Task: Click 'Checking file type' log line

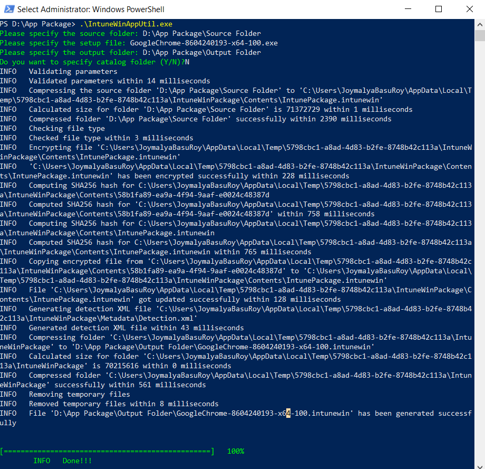Action: [x=53, y=129]
